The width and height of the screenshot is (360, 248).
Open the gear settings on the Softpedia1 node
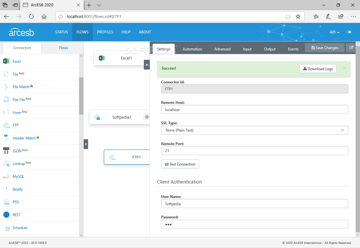click(147, 117)
